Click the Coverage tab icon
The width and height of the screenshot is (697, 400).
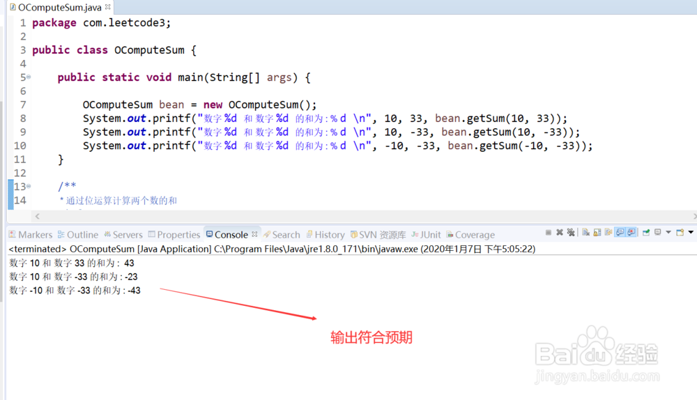coord(450,234)
